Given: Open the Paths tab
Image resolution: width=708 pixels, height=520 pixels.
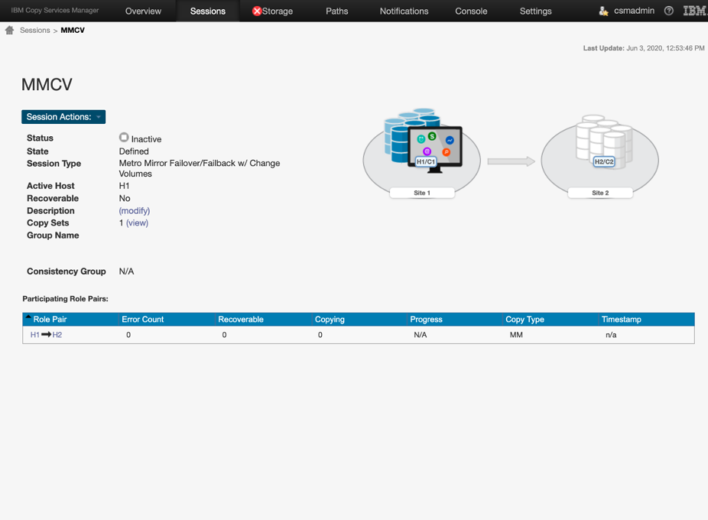Looking at the screenshot, I should (337, 11).
